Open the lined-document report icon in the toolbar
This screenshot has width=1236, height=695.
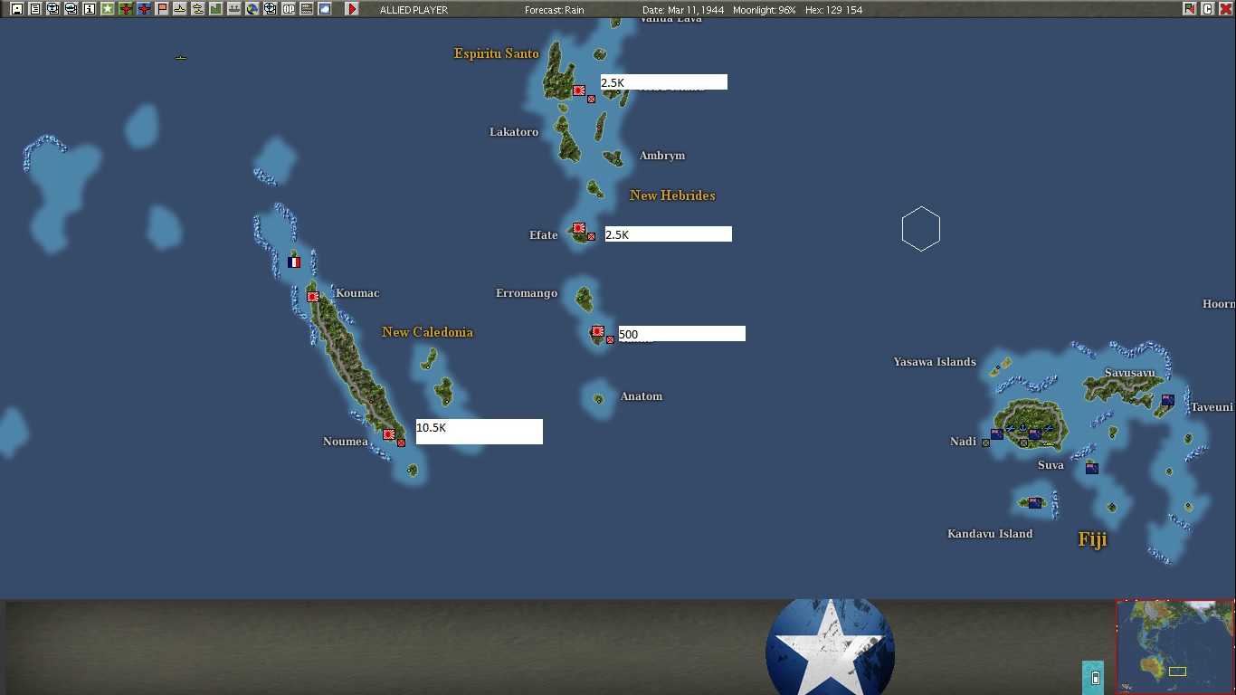(34, 9)
